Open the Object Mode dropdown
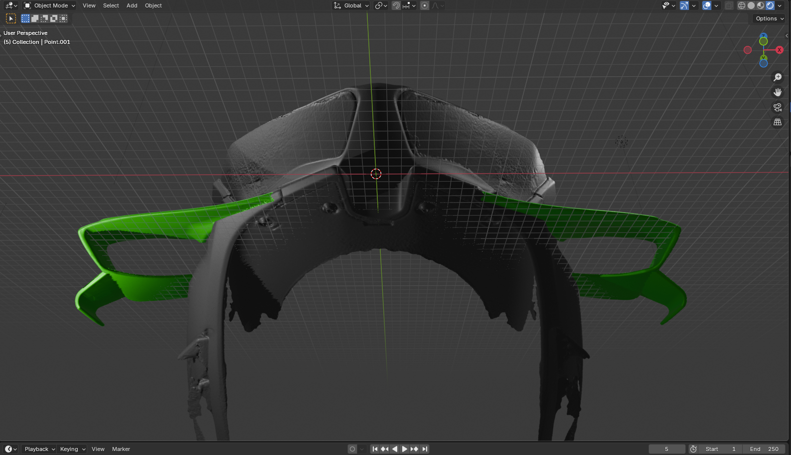The width and height of the screenshot is (791, 455). 49,5
